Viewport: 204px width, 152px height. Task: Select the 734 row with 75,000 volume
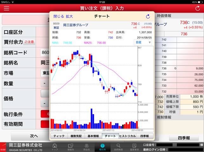[x=179, y=80]
